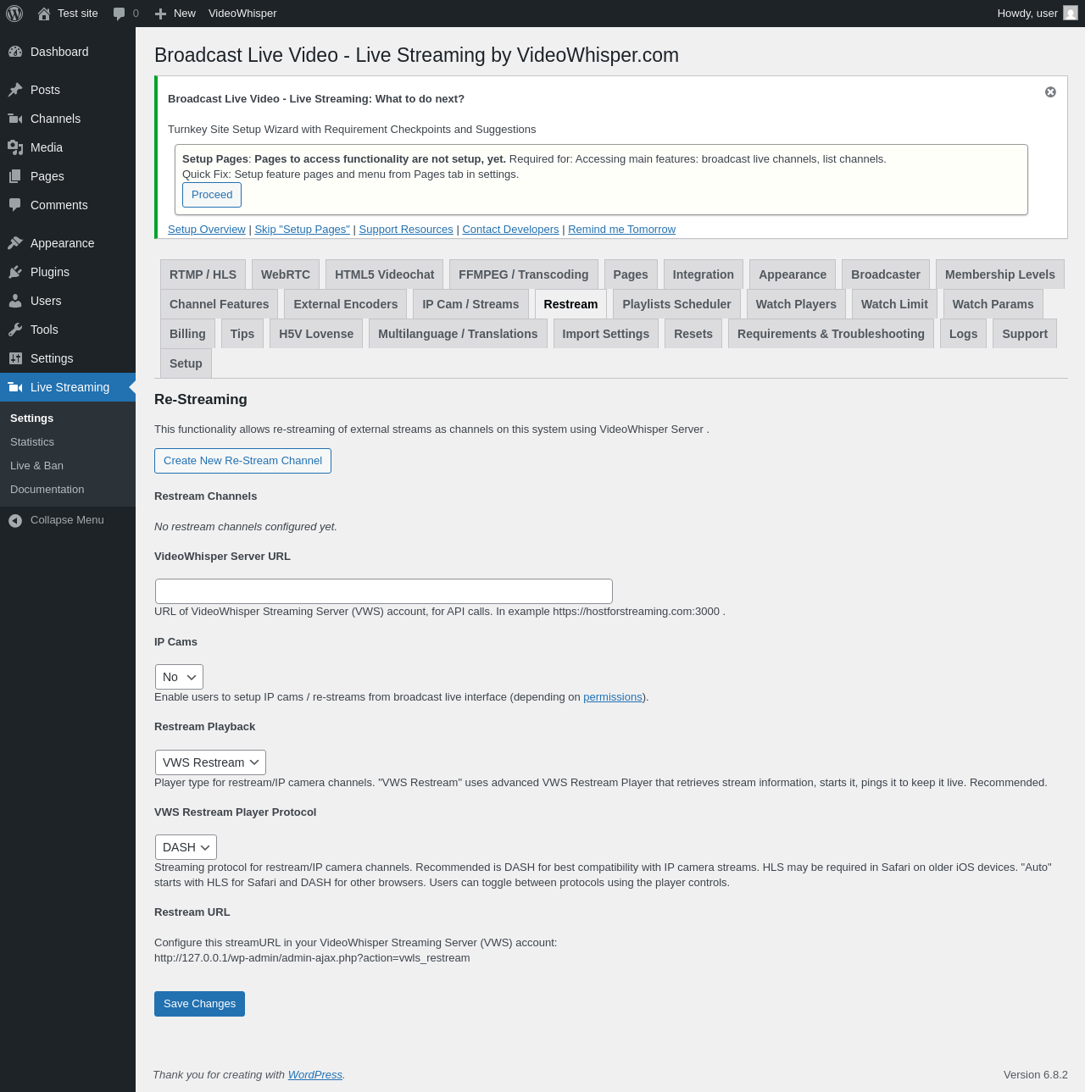The height and width of the screenshot is (1092, 1085).
Task: Click the Pages sidebar icon
Action: 15,176
